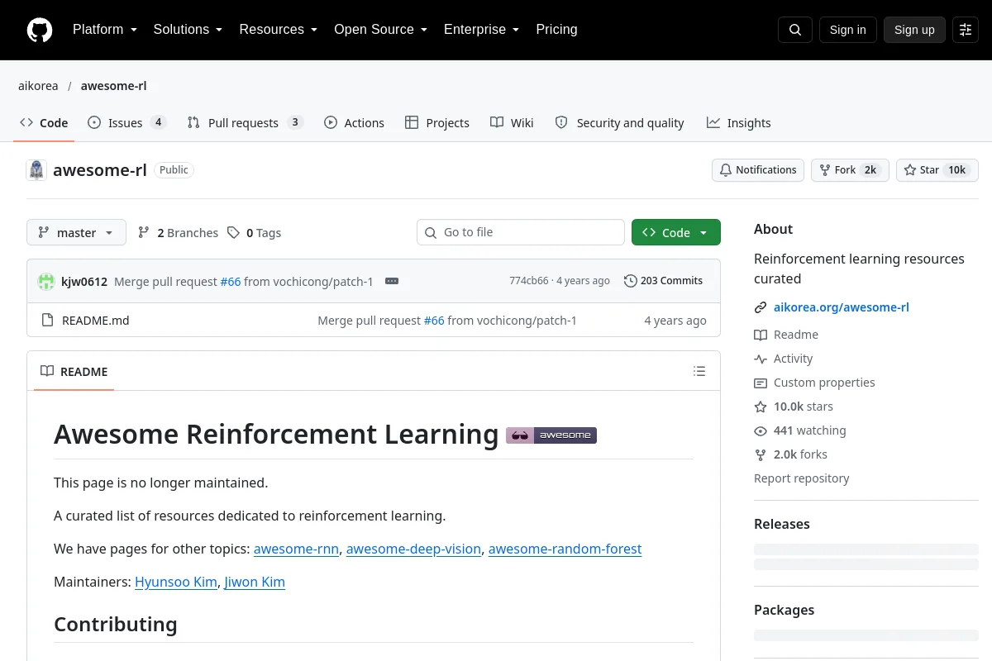
Task: Click the Sign in button
Action: coord(847,30)
